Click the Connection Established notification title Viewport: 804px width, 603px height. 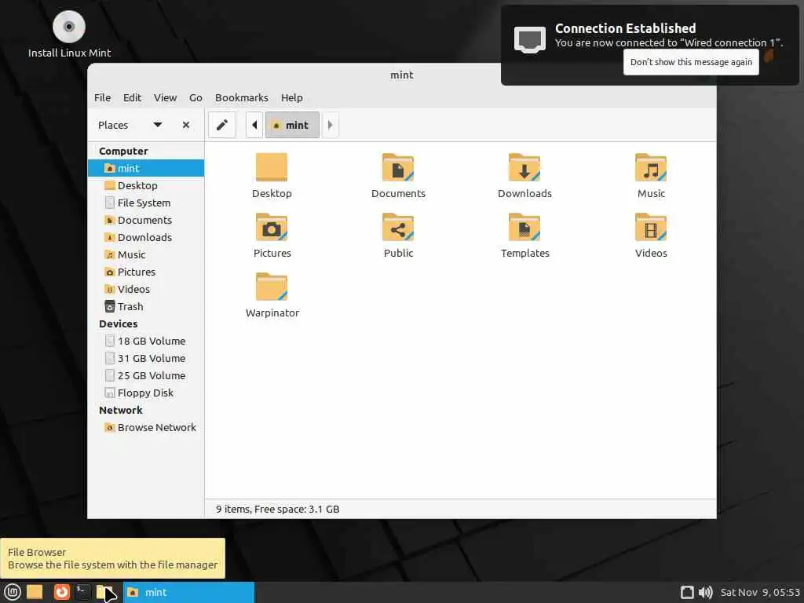coord(625,28)
